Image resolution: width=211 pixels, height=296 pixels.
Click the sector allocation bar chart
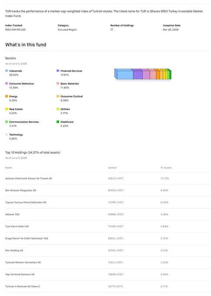click(x=143, y=74)
